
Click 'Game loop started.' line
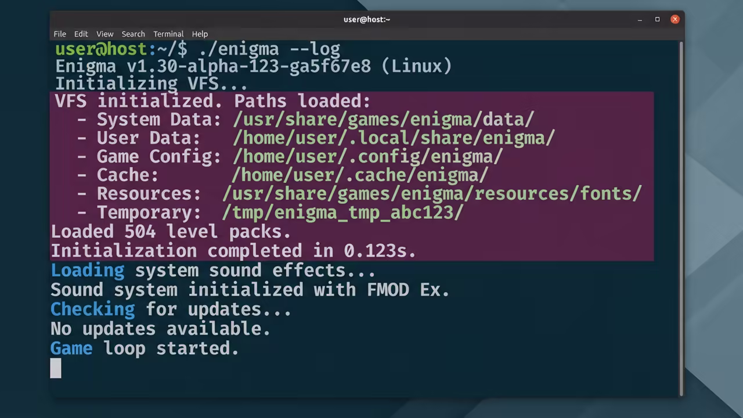click(x=145, y=348)
